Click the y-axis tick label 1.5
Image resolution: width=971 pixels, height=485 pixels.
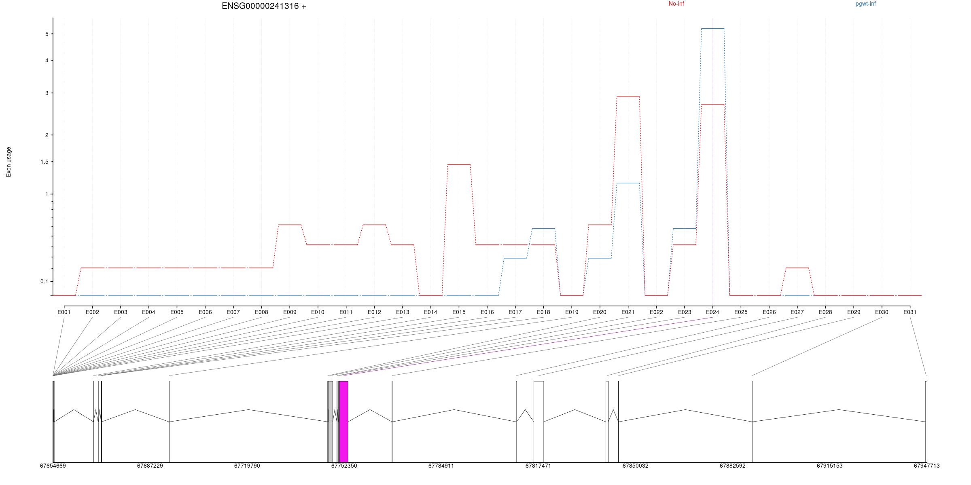[45, 162]
